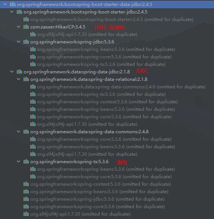
Task: Select the com.zaxxer:HikariCP:3.4.5 label
Action: click(58, 27)
